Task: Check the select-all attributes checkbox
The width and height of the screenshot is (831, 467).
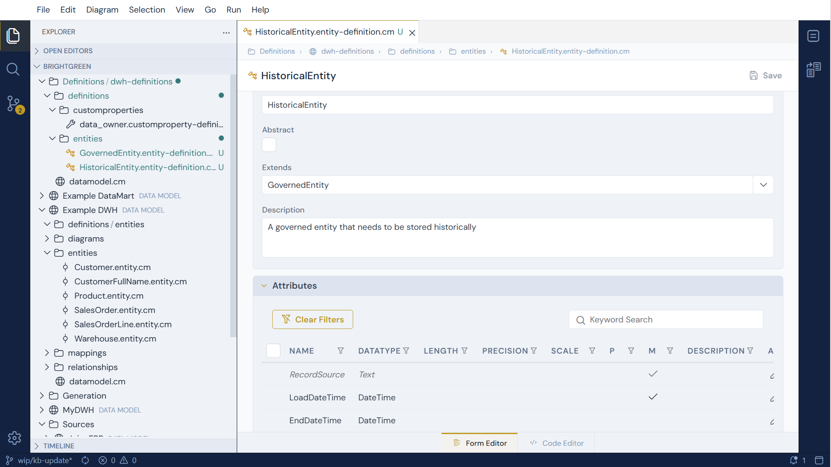Action: [x=273, y=351]
